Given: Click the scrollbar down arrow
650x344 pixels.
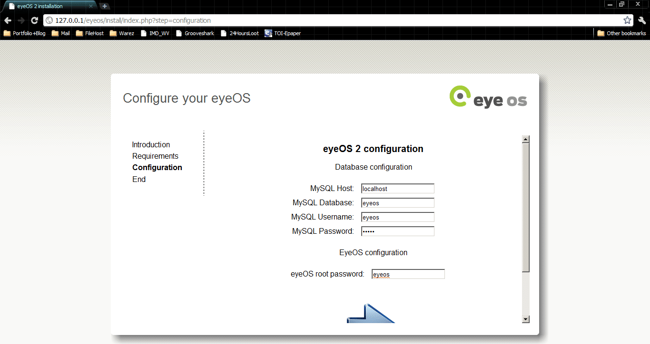Looking at the screenshot, I should point(526,319).
